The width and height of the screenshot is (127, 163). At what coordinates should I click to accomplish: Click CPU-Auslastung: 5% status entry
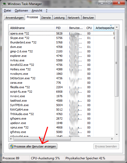click(x=45, y=158)
